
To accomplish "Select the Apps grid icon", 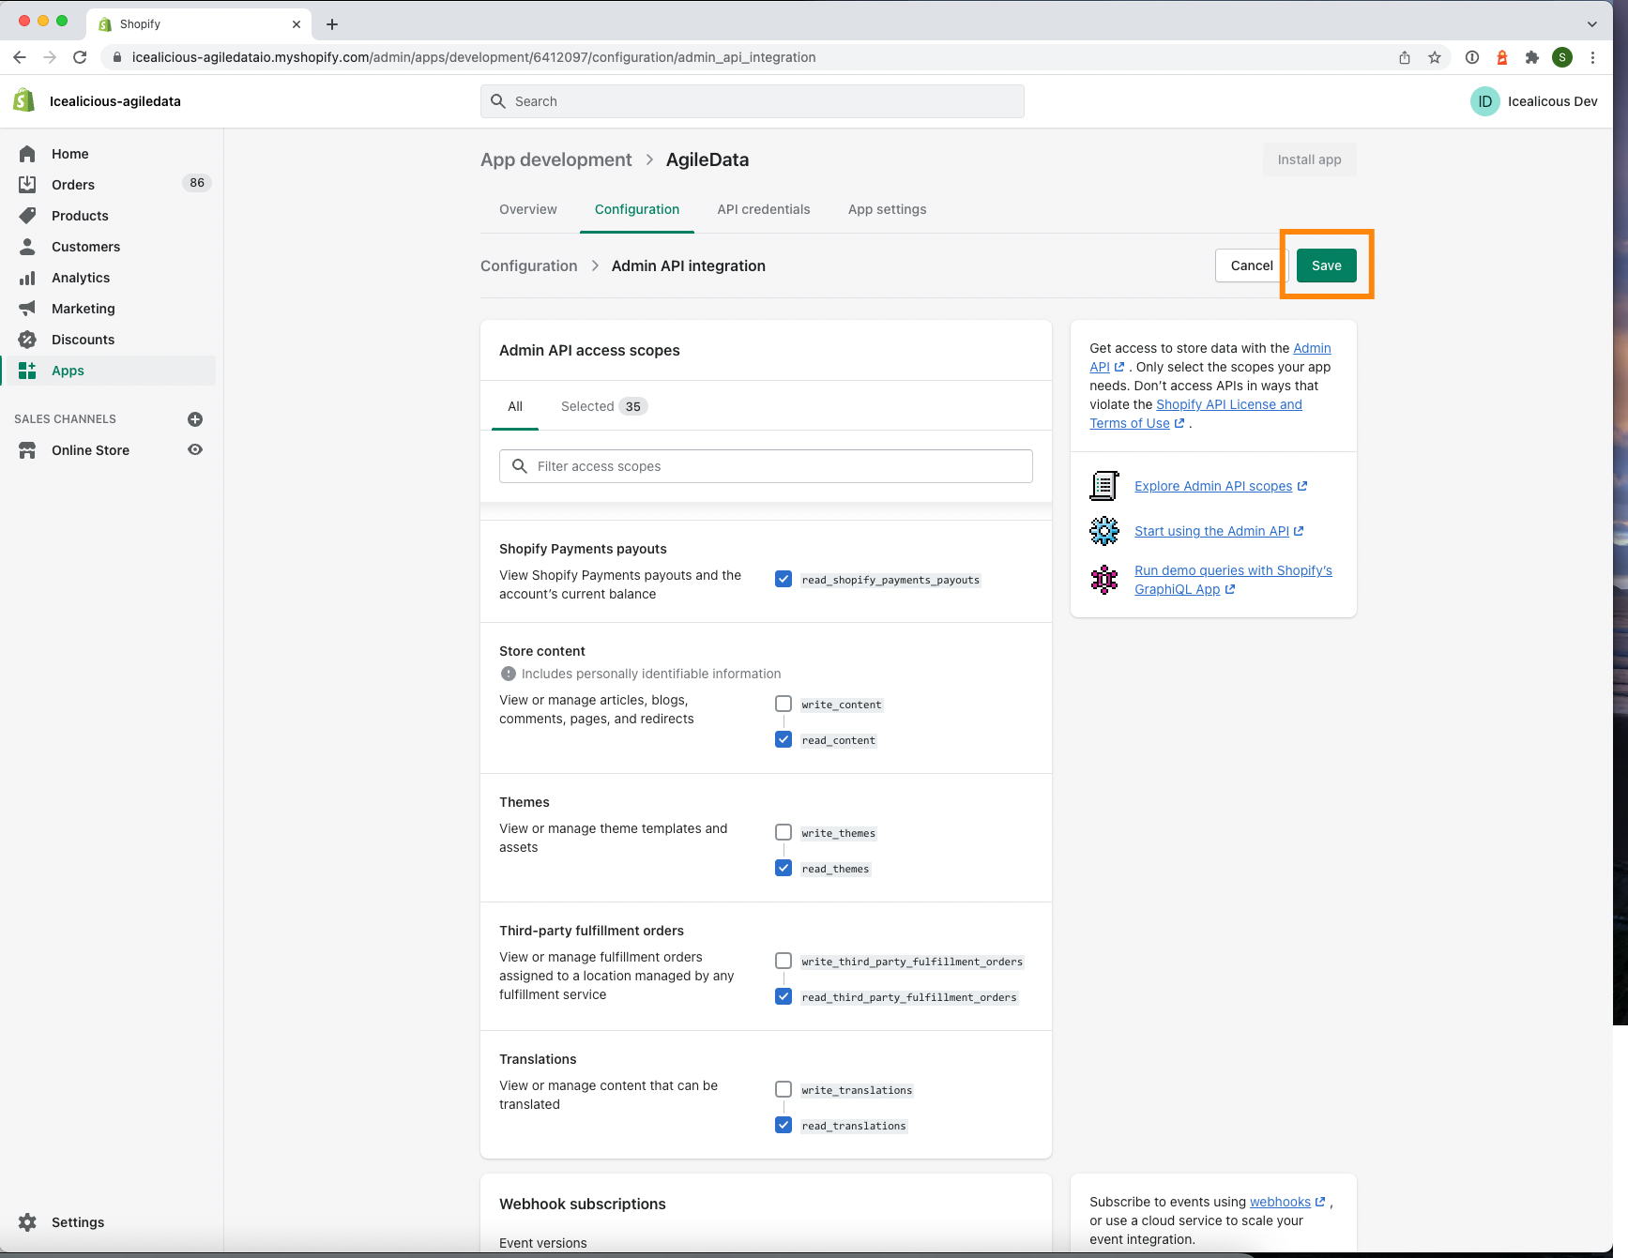I will [27, 371].
